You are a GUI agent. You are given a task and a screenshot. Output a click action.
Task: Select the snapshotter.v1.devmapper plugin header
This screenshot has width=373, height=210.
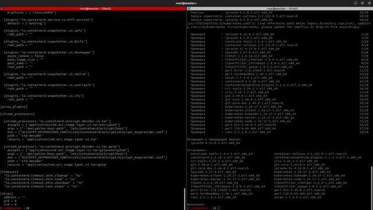coord(49,52)
